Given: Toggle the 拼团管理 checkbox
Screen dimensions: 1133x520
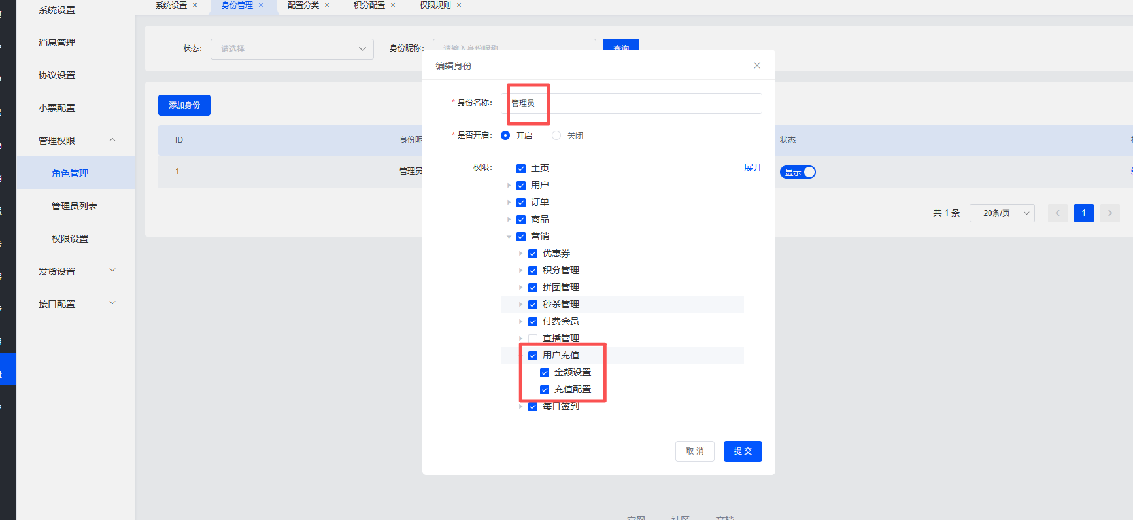Looking at the screenshot, I should point(533,288).
